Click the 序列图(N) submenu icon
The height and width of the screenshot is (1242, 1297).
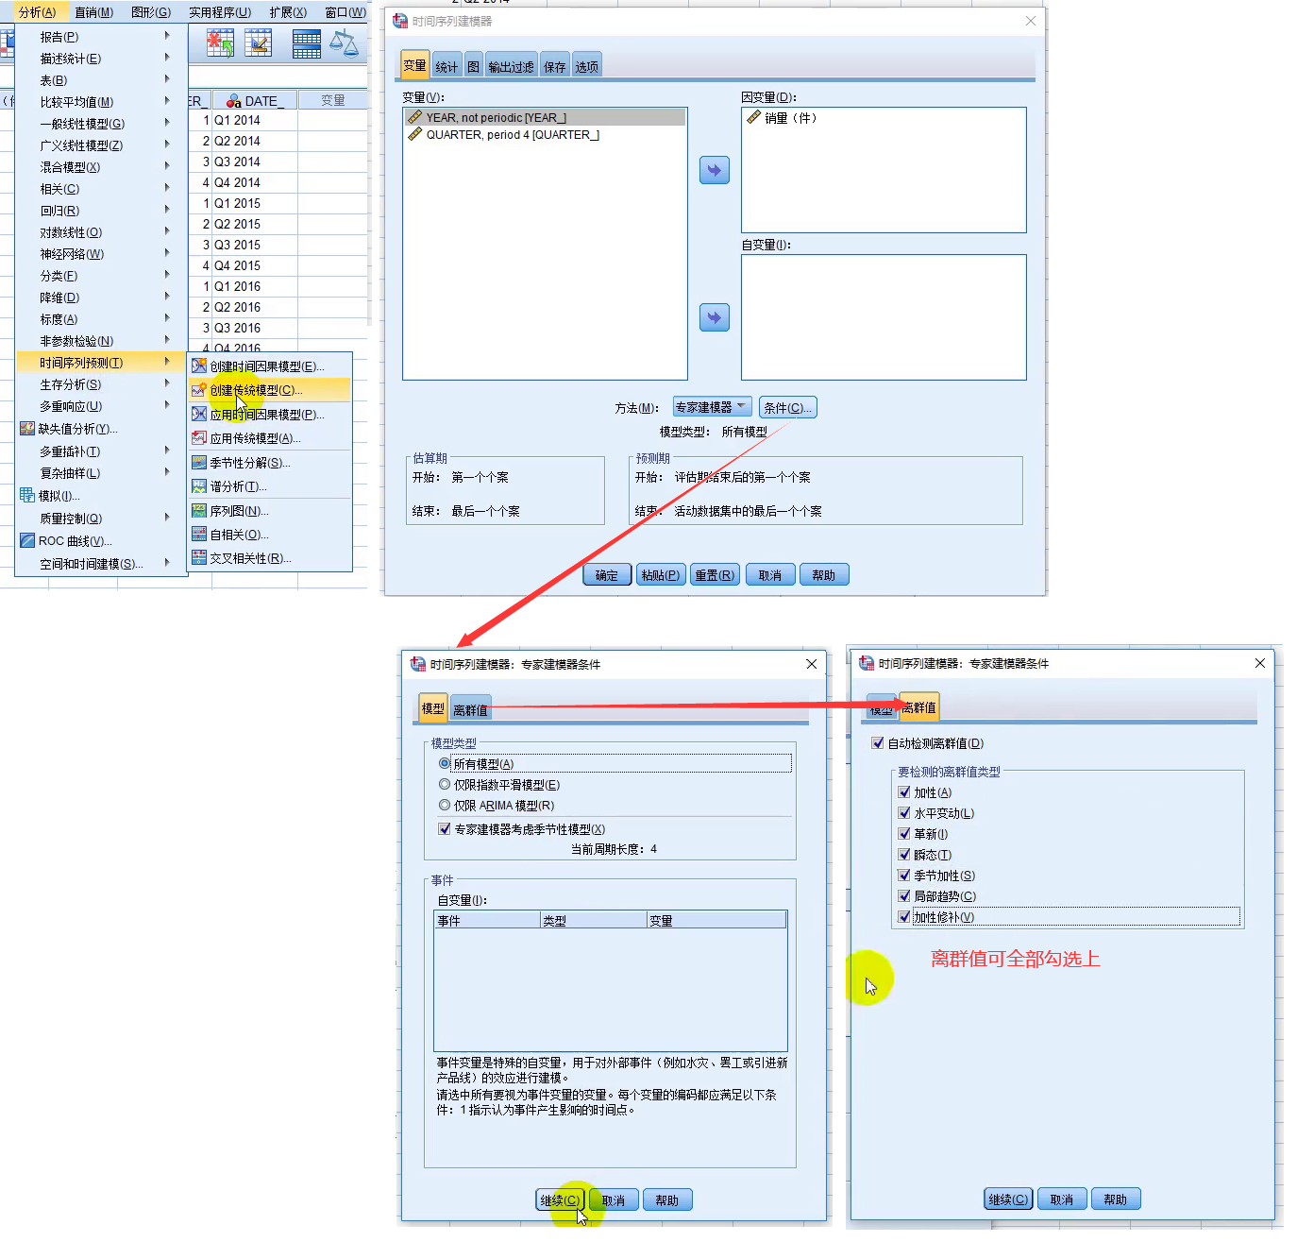point(199,510)
